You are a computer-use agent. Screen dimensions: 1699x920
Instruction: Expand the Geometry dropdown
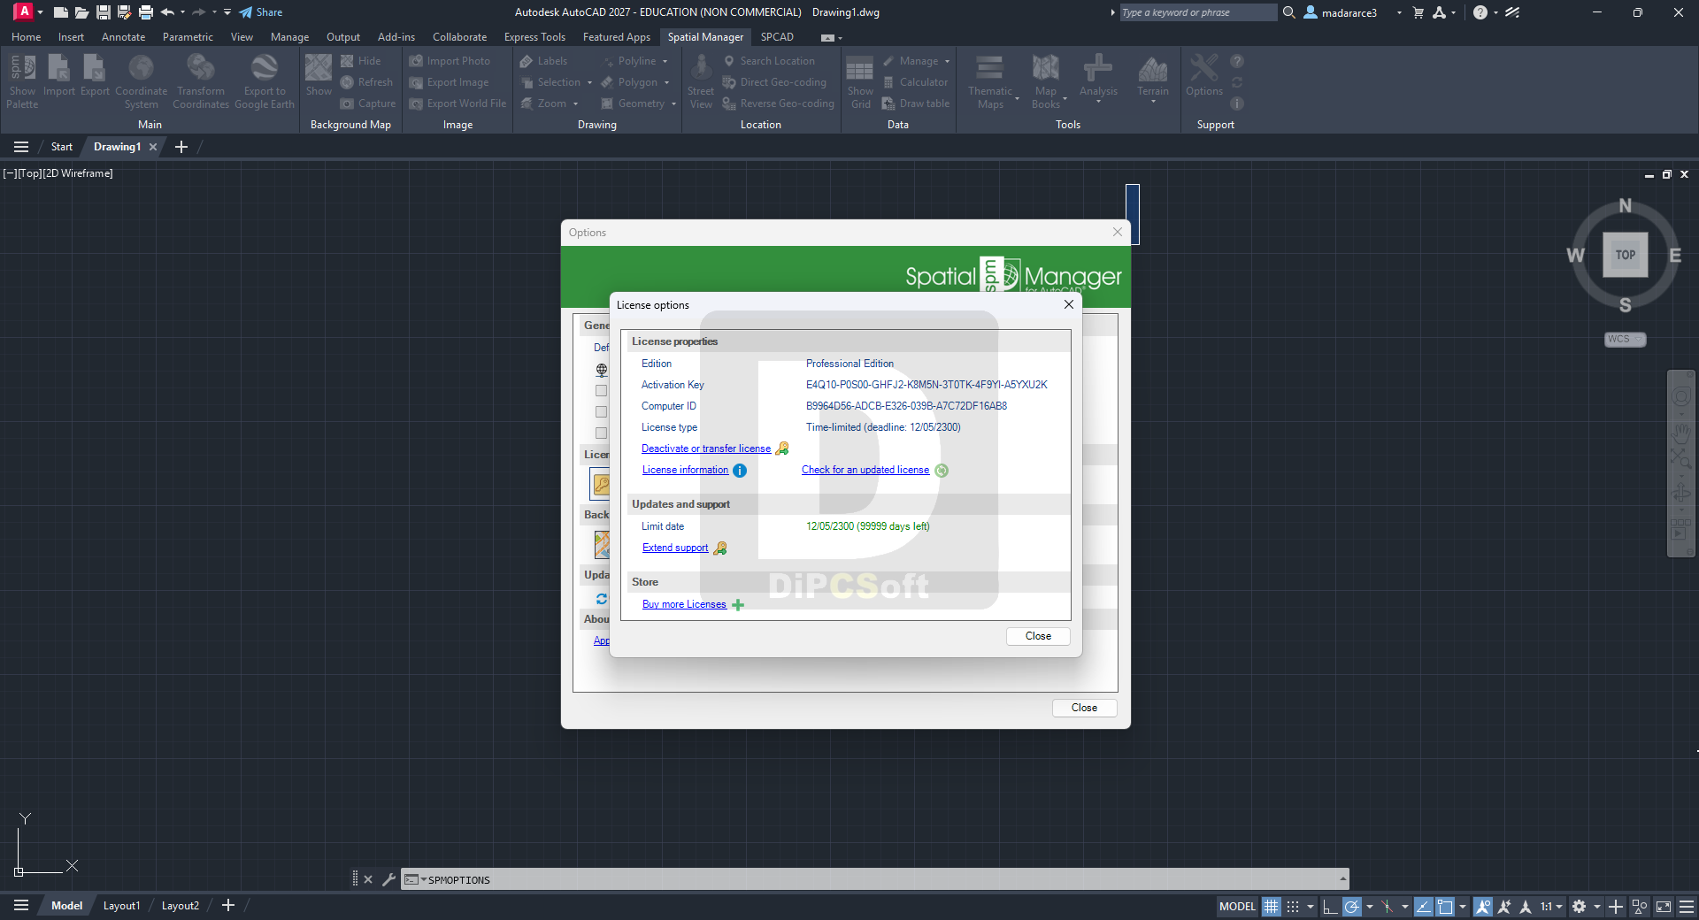[x=673, y=104]
